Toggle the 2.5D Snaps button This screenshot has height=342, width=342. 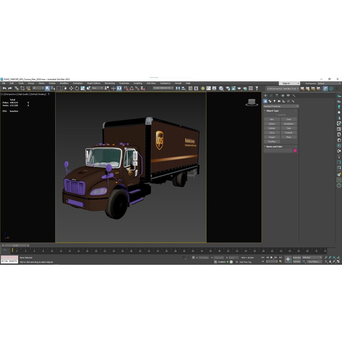(x=126, y=88)
